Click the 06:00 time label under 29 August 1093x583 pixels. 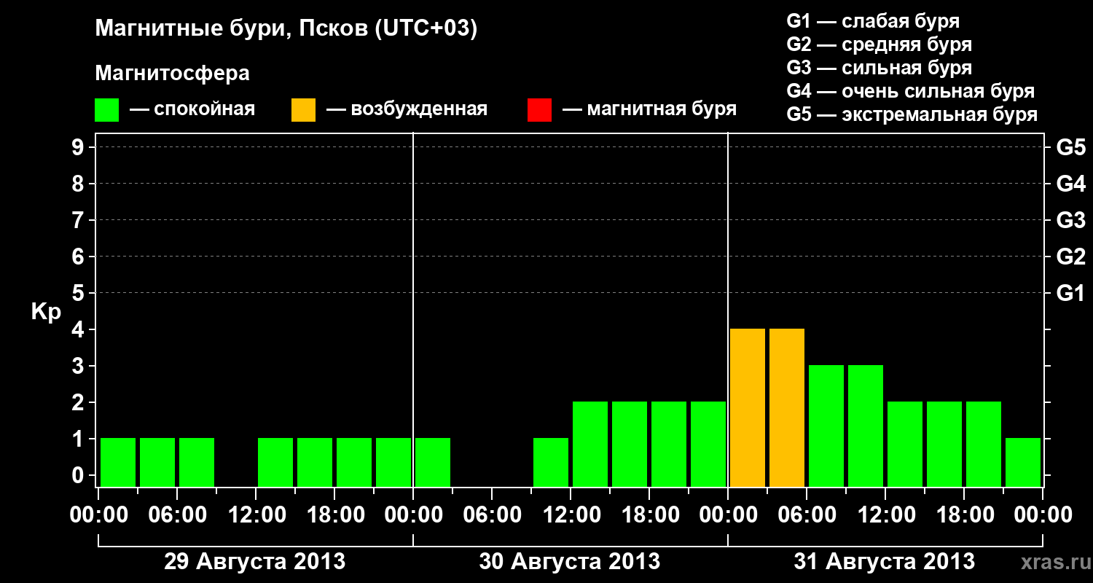[x=177, y=515]
